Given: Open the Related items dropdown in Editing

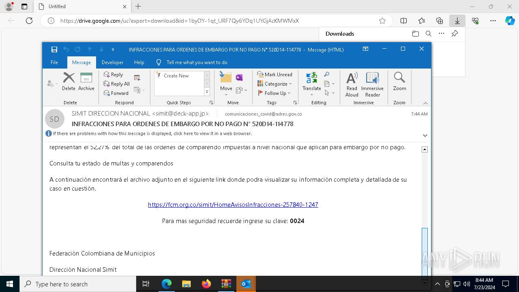Looking at the screenshot, I should pyautogui.click(x=329, y=84).
